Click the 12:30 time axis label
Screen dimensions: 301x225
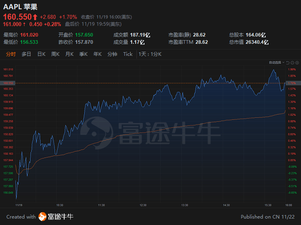143,205
